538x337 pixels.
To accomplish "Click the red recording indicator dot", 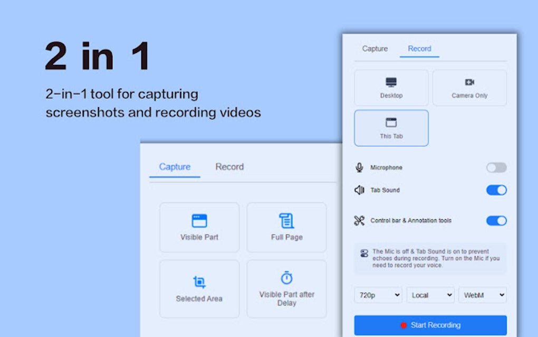I will click(x=402, y=325).
